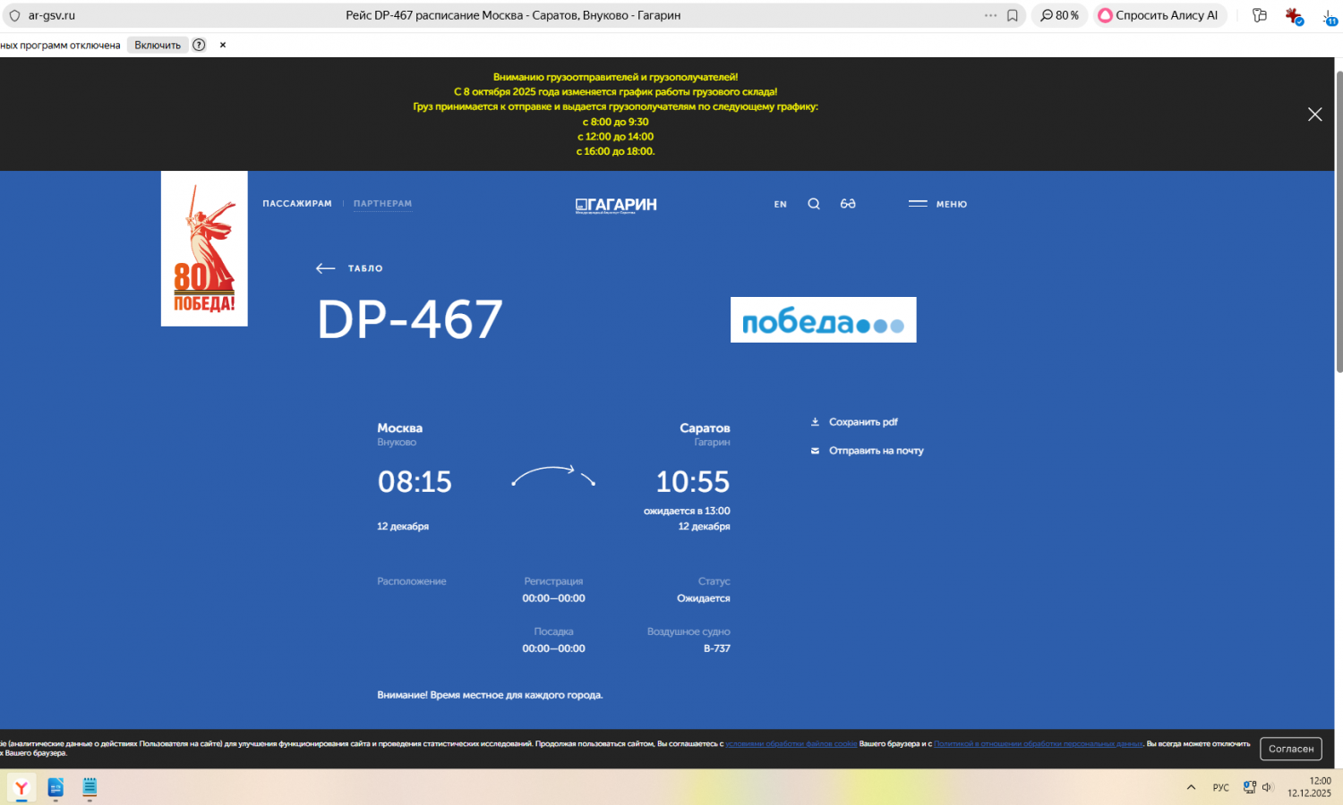Click the Победа airline logo
This screenshot has height=805, width=1343.
(x=823, y=320)
